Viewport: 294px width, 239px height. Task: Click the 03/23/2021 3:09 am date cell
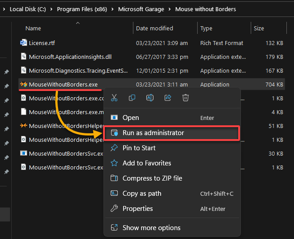162,43
